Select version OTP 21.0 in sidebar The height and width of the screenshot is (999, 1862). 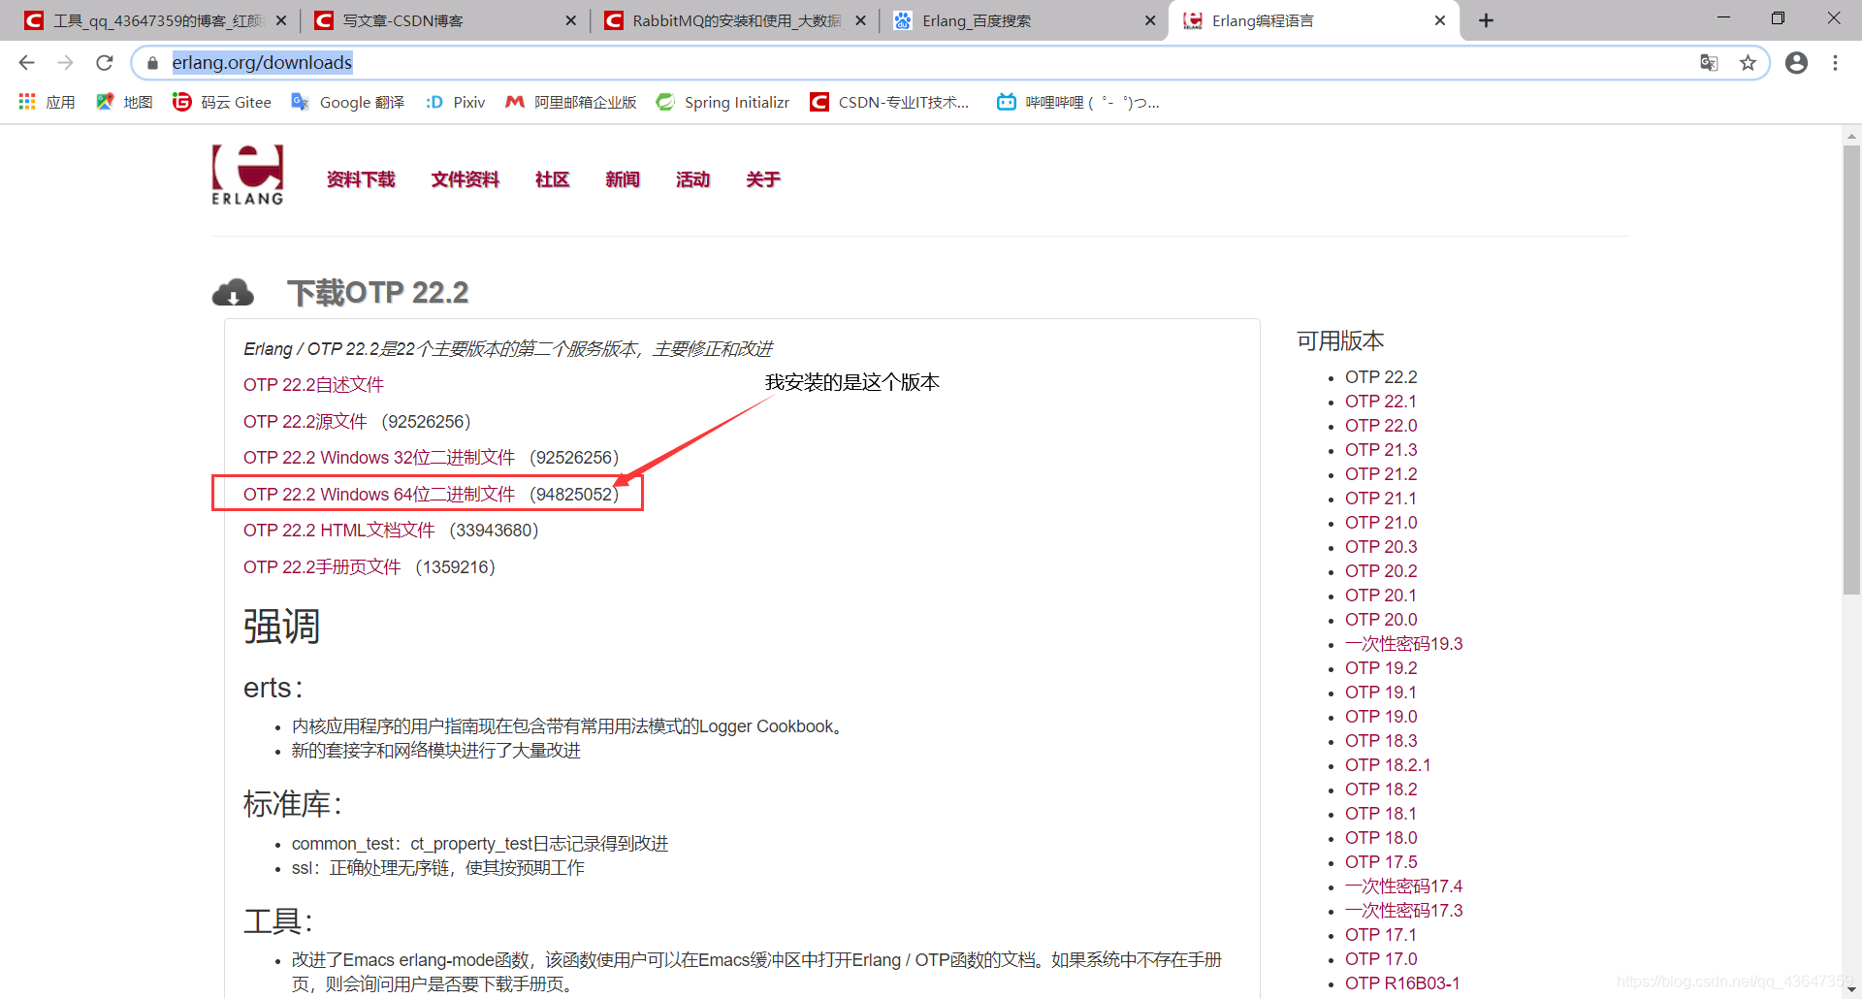tap(1381, 523)
